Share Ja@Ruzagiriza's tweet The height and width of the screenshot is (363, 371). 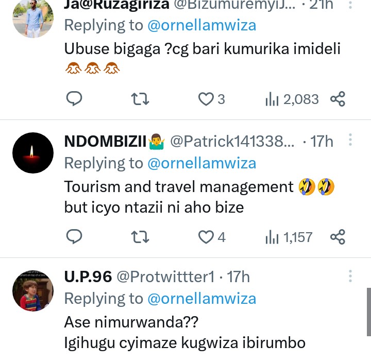(x=338, y=99)
